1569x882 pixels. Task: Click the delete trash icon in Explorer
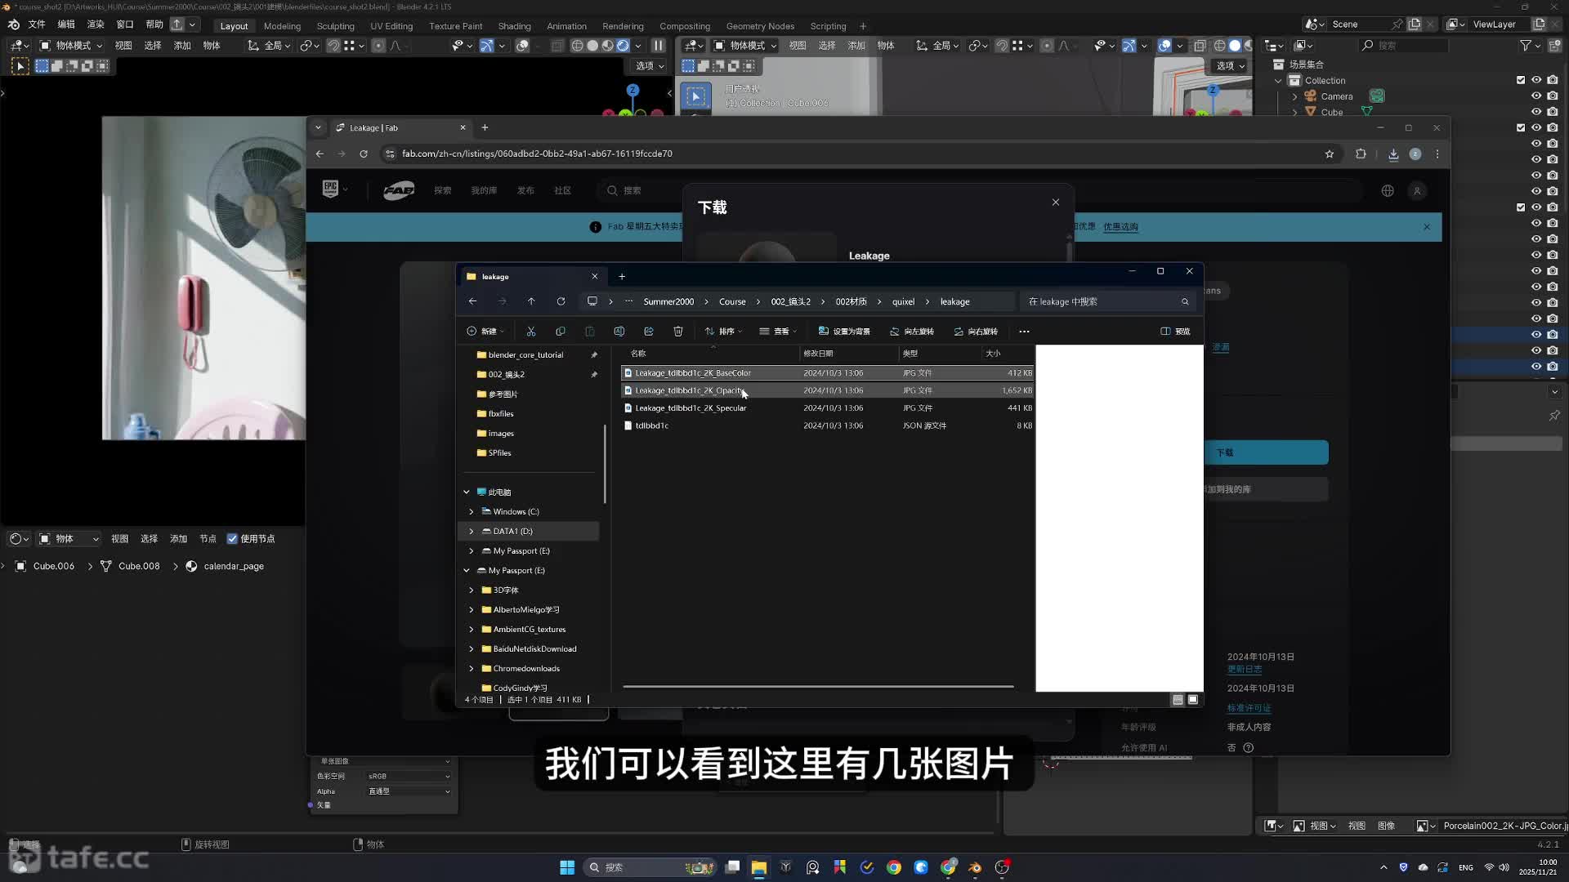(678, 332)
